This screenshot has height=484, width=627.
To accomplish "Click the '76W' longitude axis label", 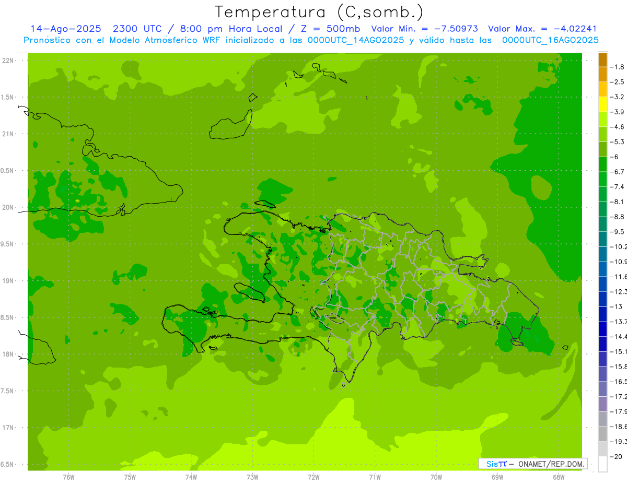I will point(68,476).
